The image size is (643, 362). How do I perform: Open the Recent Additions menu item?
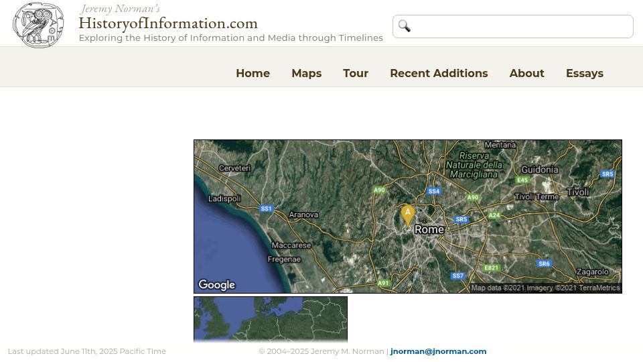tap(439, 73)
